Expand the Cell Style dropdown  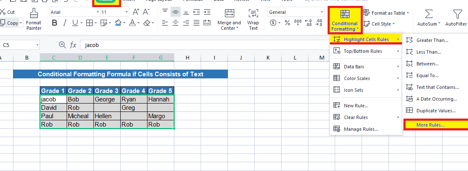(x=393, y=24)
